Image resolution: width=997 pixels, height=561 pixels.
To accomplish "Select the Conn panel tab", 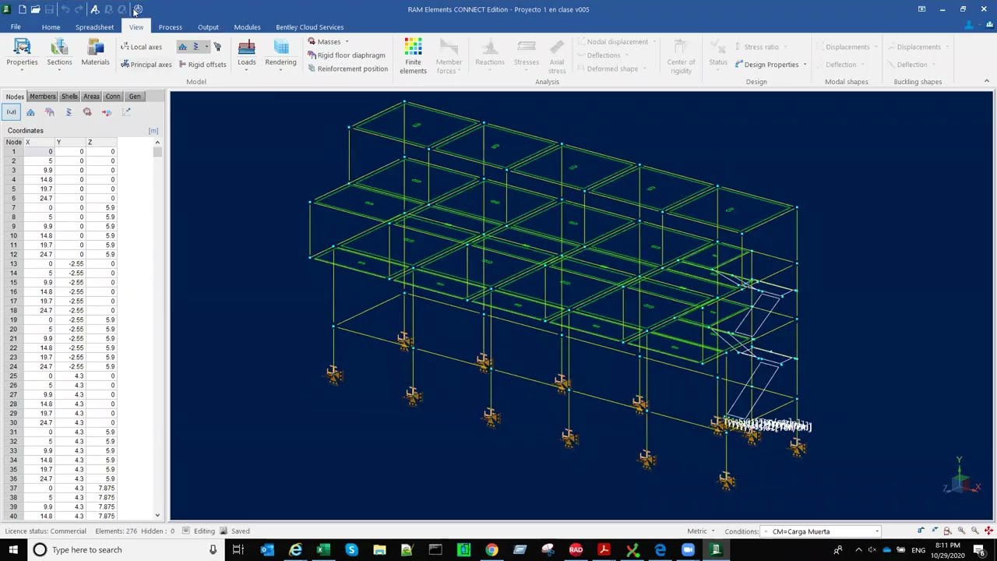I will pos(113,97).
